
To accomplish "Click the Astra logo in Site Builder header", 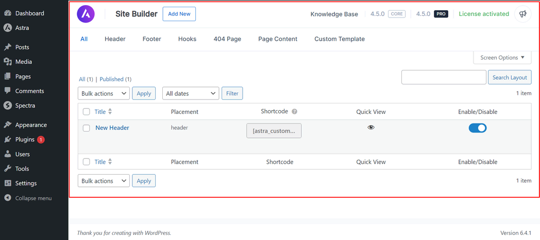I will click(x=86, y=14).
